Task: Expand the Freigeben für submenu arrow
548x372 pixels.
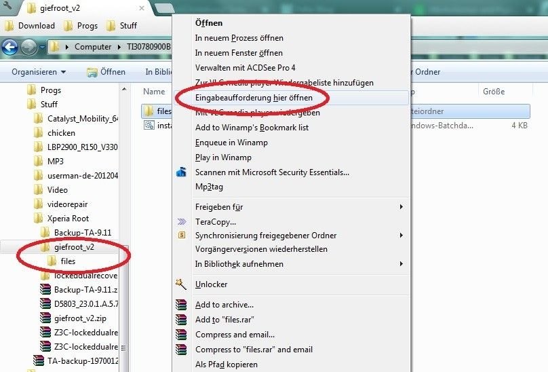Action: pos(402,207)
